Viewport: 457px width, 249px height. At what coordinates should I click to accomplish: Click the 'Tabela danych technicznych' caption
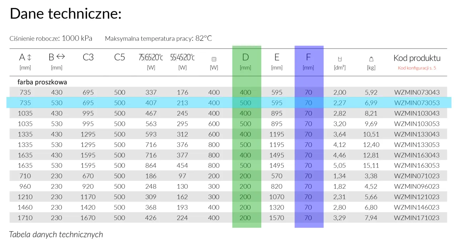coord(56,234)
